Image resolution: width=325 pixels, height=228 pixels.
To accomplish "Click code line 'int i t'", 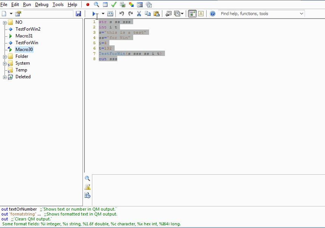I will pyautogui.click(x=108, y=27).
